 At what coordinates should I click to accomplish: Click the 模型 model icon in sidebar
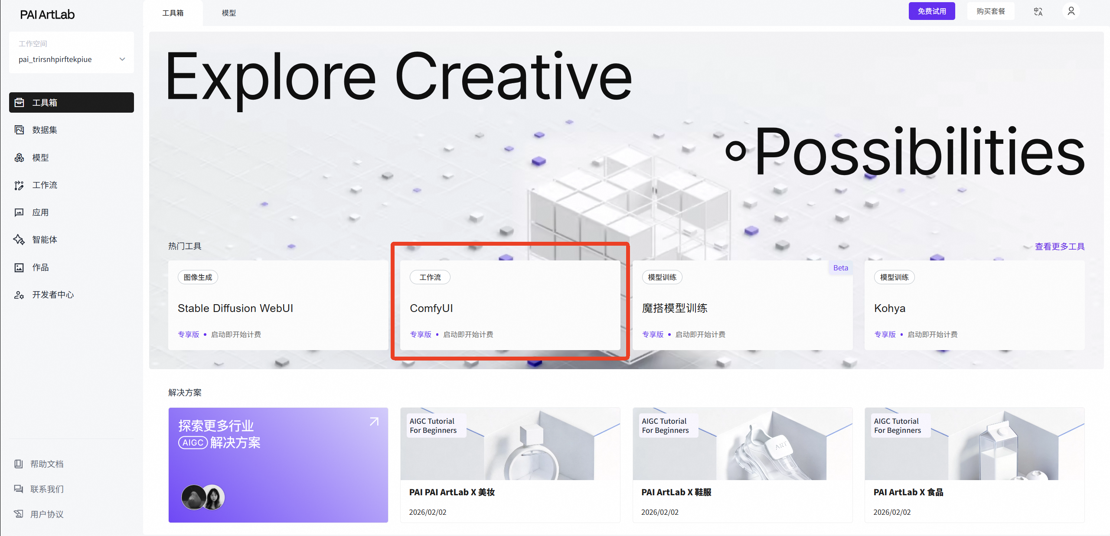click(x=19, y=158)
